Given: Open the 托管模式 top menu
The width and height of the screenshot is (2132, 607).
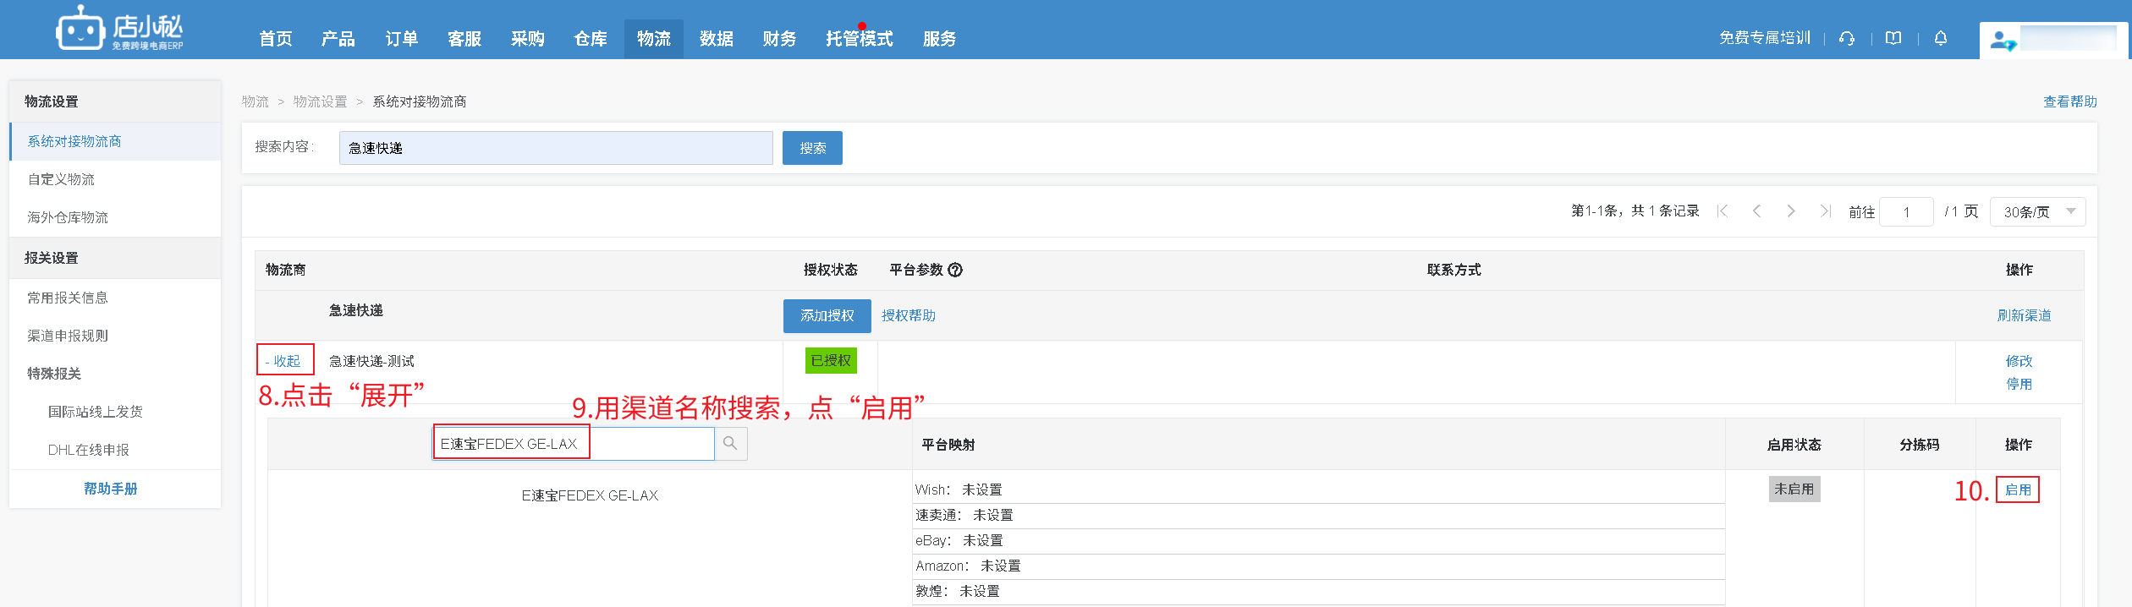Looking at the screenshot, I should [859, 39].
